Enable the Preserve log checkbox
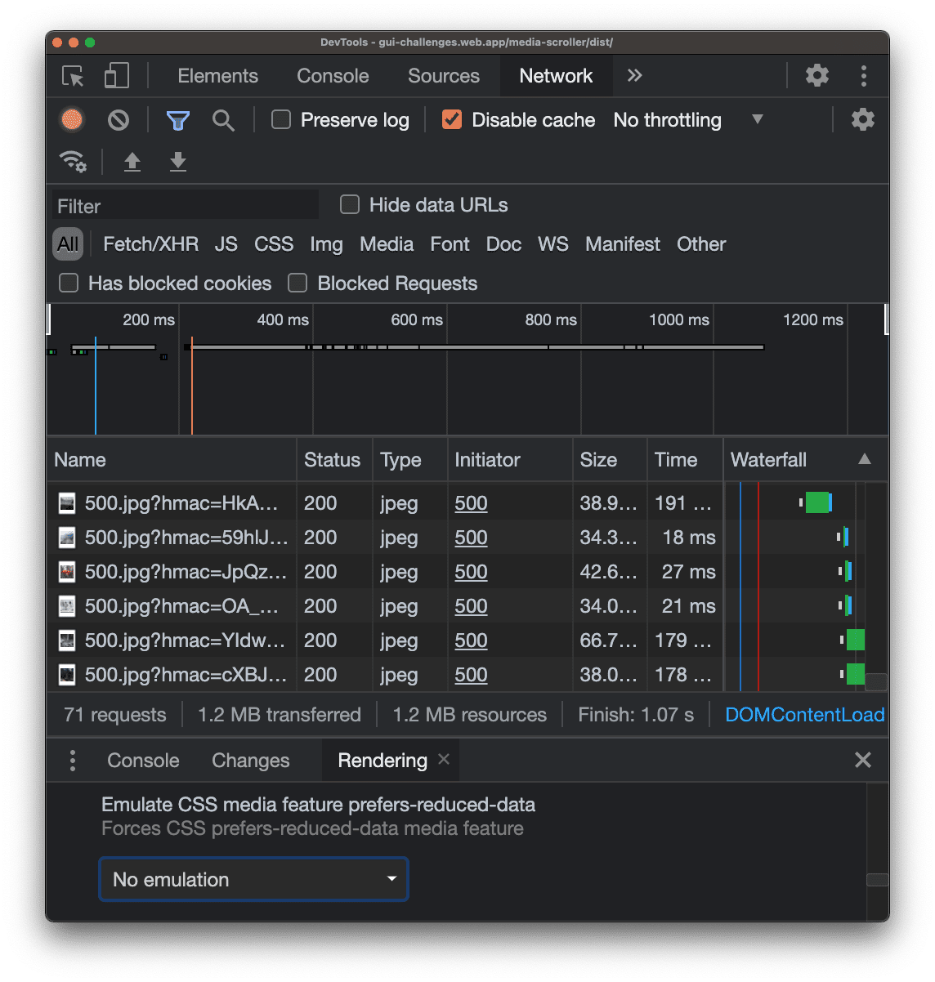The image size is (935, 982). [280, 119]
